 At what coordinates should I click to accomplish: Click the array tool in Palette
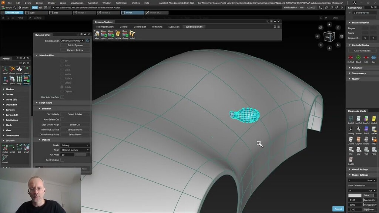pos(19,79)
